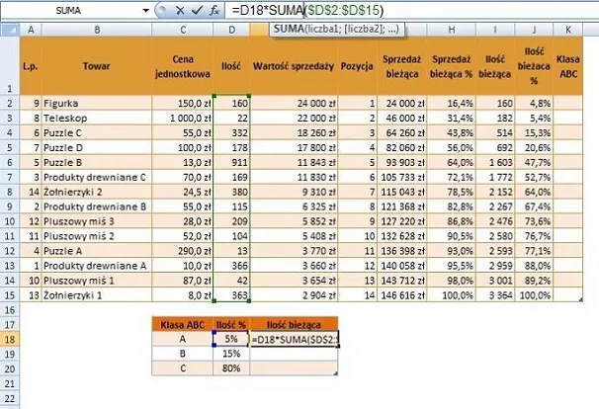Image resolution: width=599 pixels, height=409 pixels.
Task: Select the 'Towar' header cell
Action: 97,65
